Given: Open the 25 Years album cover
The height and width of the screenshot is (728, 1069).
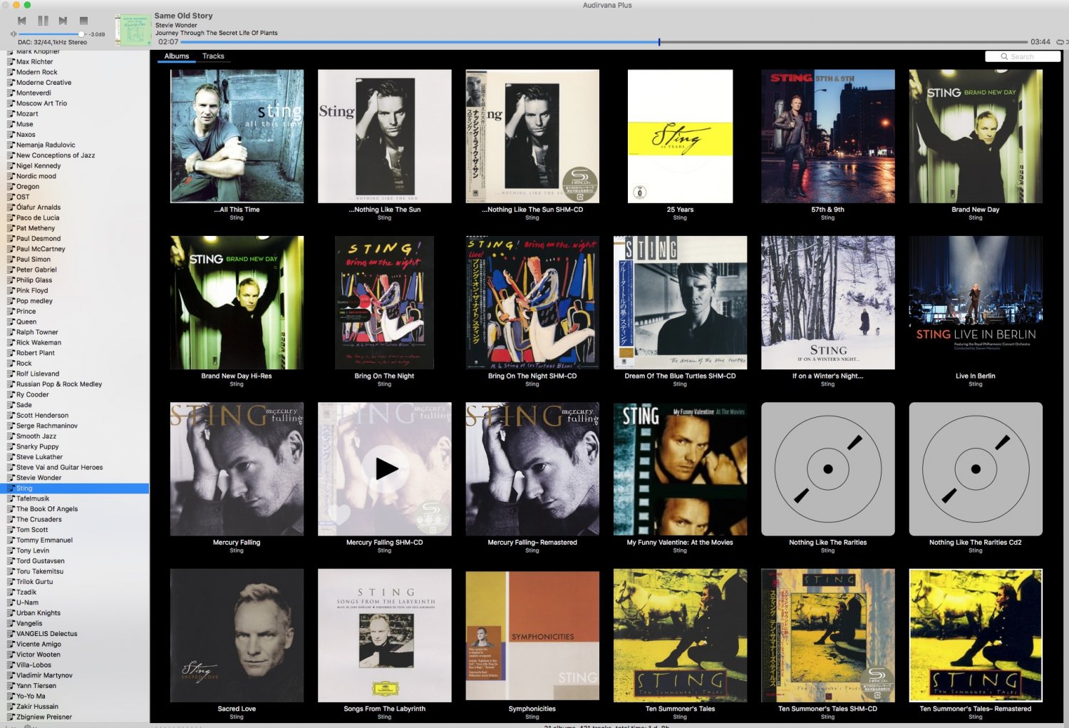Looking at the screenshot, I should click(x=680, y=136).
